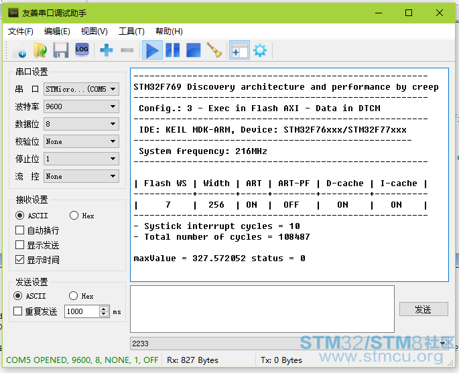This screenshot has width=459, height=373.
Task: Open the 视图(V) menu
Action: coord(94,31)
